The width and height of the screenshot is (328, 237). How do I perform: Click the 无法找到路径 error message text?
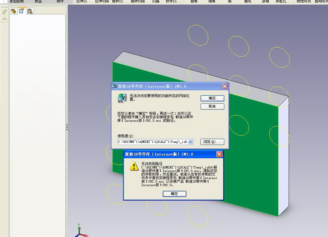179,174
